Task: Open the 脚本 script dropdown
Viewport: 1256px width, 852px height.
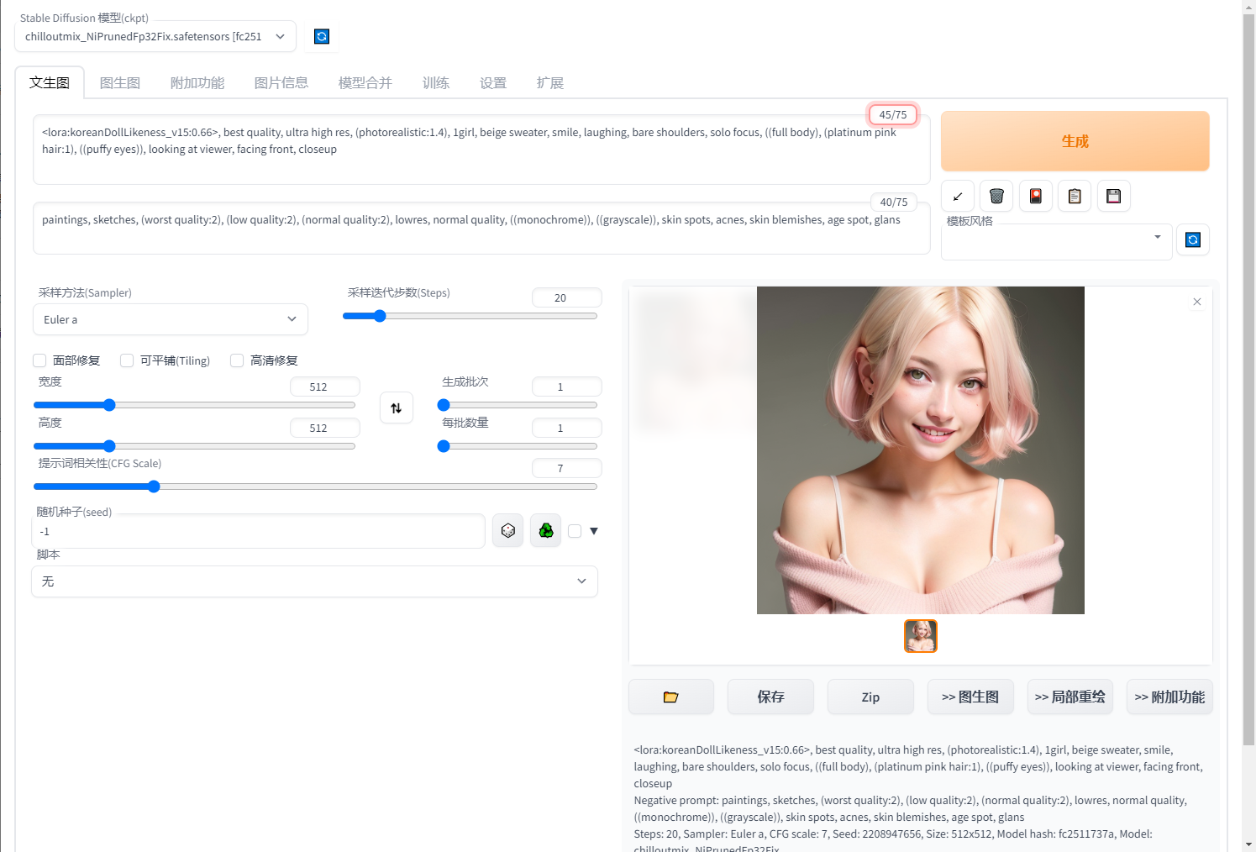Action: point(314,581)
